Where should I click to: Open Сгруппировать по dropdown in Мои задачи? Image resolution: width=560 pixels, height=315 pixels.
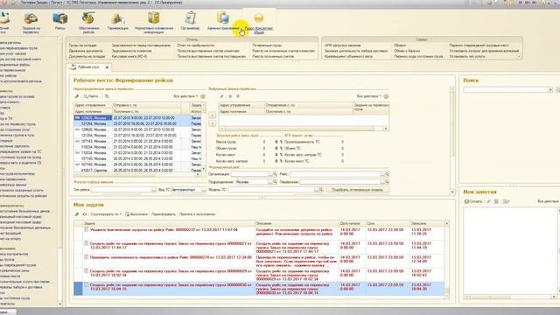(x=106, y=214)
